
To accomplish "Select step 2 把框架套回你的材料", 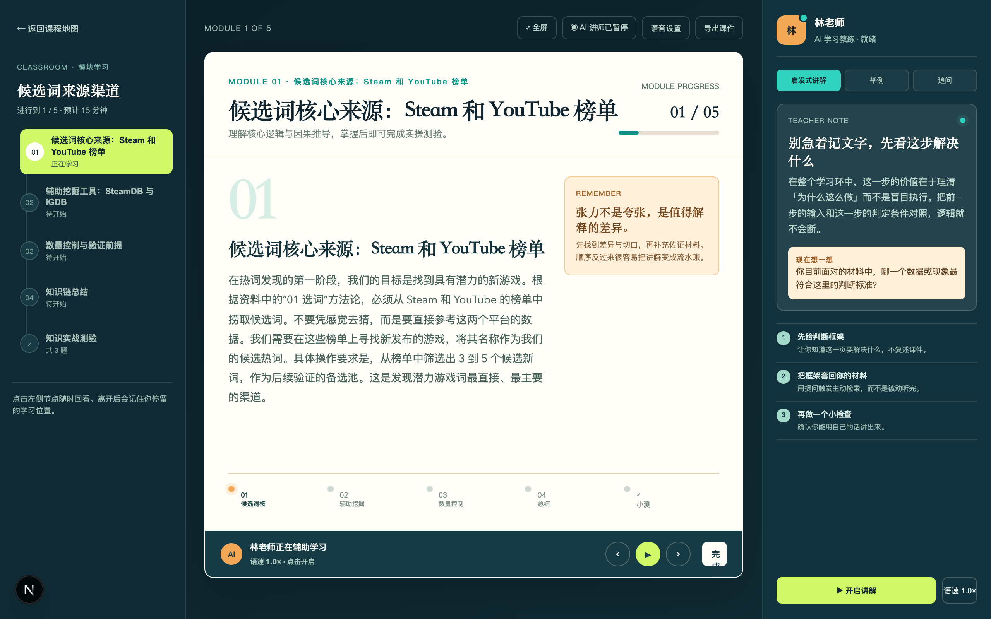I will click(x=876, y=381).
